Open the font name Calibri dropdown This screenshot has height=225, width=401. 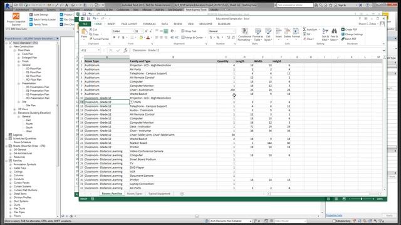(133, 31)
